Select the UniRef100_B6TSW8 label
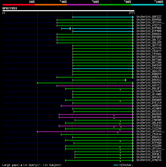Viewport: 166px width, 167px height. [x=149, y=60]
